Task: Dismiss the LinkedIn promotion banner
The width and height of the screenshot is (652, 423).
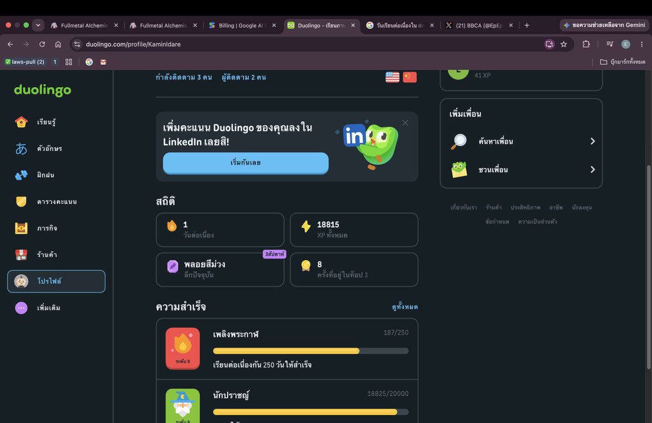Action: [x=405, y=123]
